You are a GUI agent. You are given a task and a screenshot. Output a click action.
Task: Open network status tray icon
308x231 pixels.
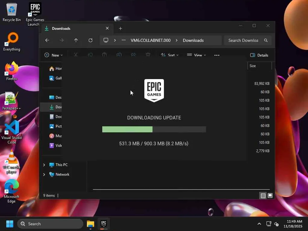coord(269,224)
